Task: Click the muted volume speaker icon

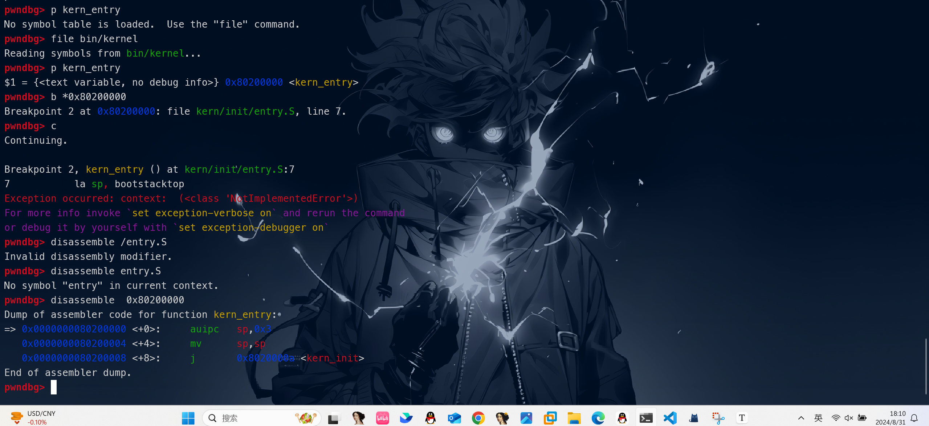Action: [849, 418]
